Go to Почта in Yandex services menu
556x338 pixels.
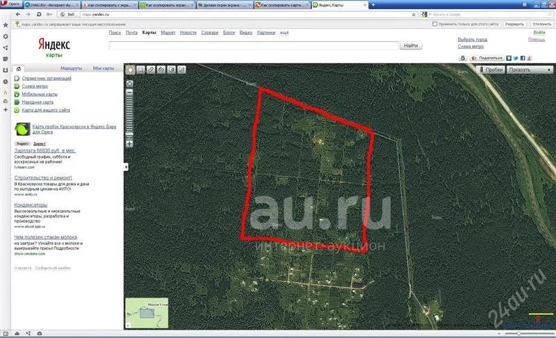click(131, 33)
